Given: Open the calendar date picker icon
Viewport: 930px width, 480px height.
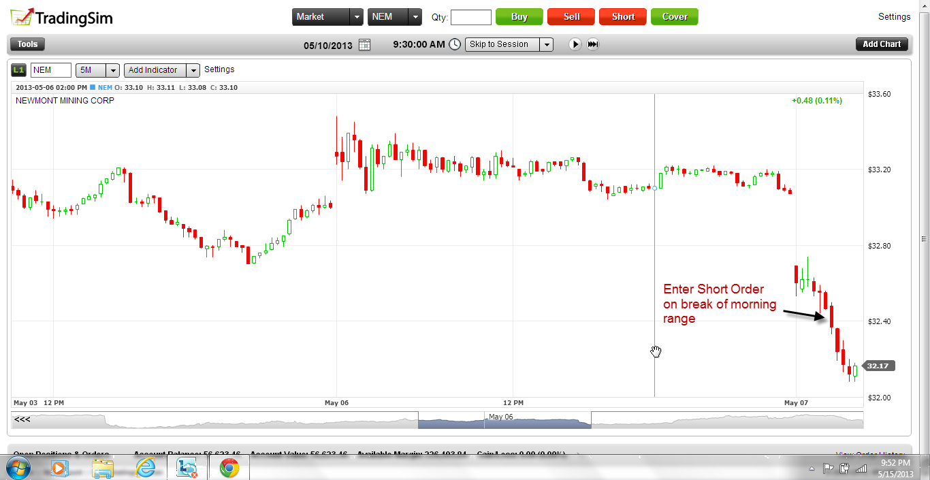Looking at the screenshot, I should point(364,45).
